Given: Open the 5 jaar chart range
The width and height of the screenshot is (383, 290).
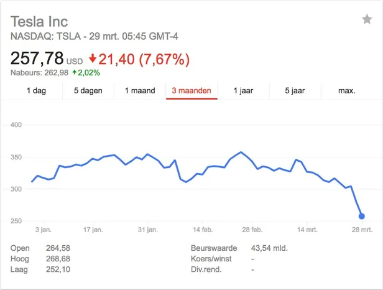Looking at the screenshot, I should coord(295,91).
